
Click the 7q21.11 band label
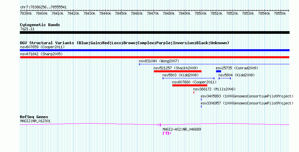[27, 29]
